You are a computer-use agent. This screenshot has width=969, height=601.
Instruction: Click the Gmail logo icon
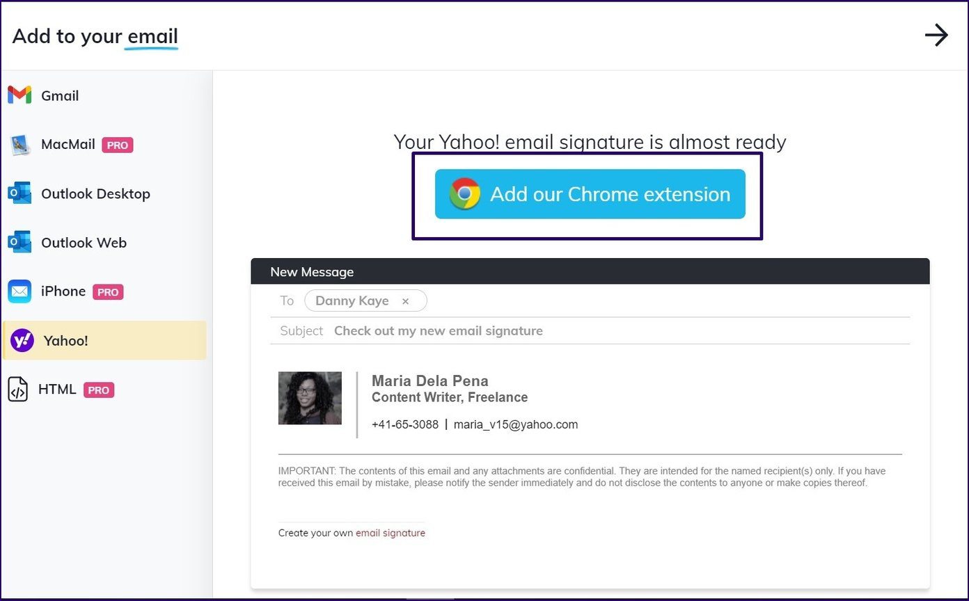coord(19,95)
